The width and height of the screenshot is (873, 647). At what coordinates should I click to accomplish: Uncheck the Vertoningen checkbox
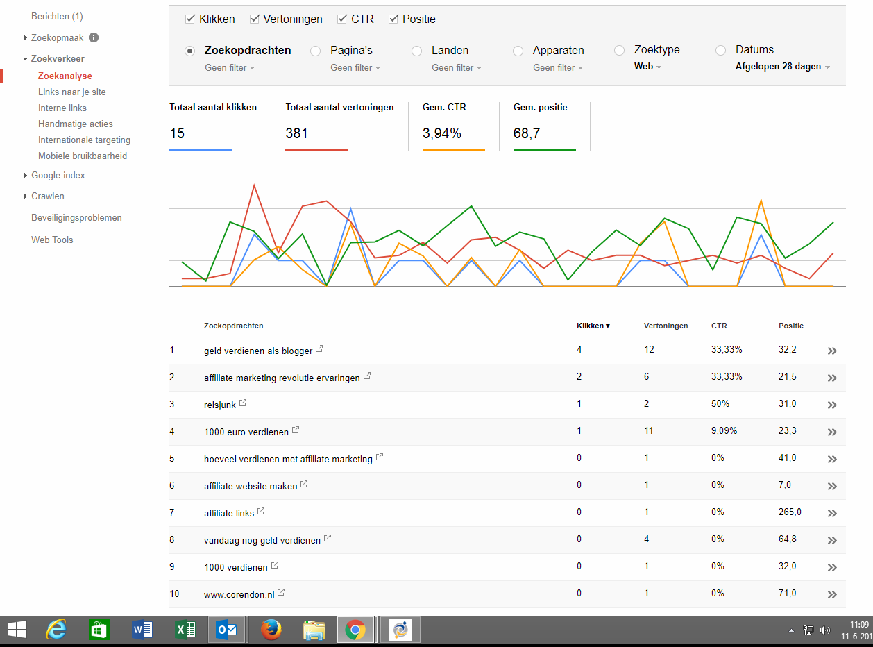(x=254, y=19)
